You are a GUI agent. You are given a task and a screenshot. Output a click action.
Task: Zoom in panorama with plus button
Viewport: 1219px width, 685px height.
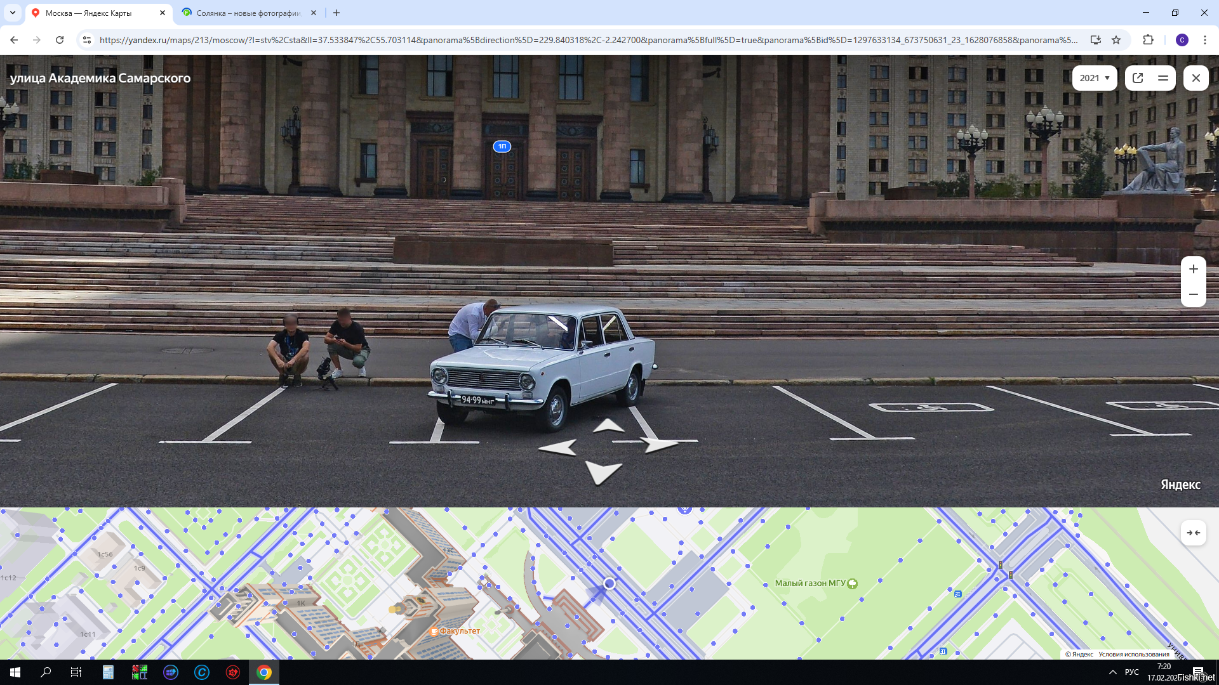click(x=1193, y=269)
